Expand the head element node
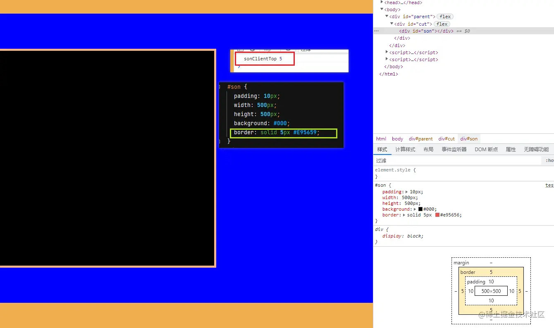 (x=382, y=2)
